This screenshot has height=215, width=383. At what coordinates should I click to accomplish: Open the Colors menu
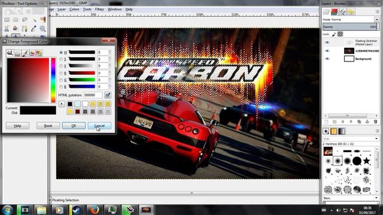74,10
